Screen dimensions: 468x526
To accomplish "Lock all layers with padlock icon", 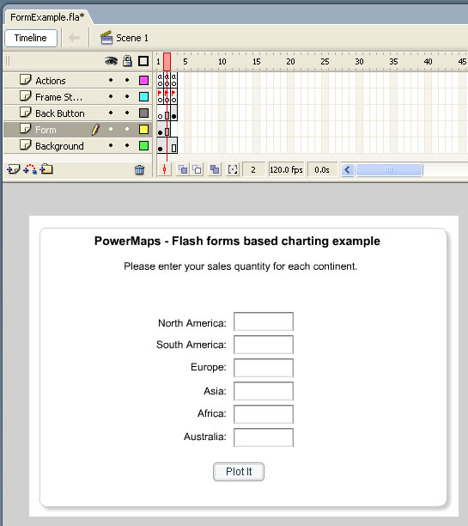I will point(127,61).
